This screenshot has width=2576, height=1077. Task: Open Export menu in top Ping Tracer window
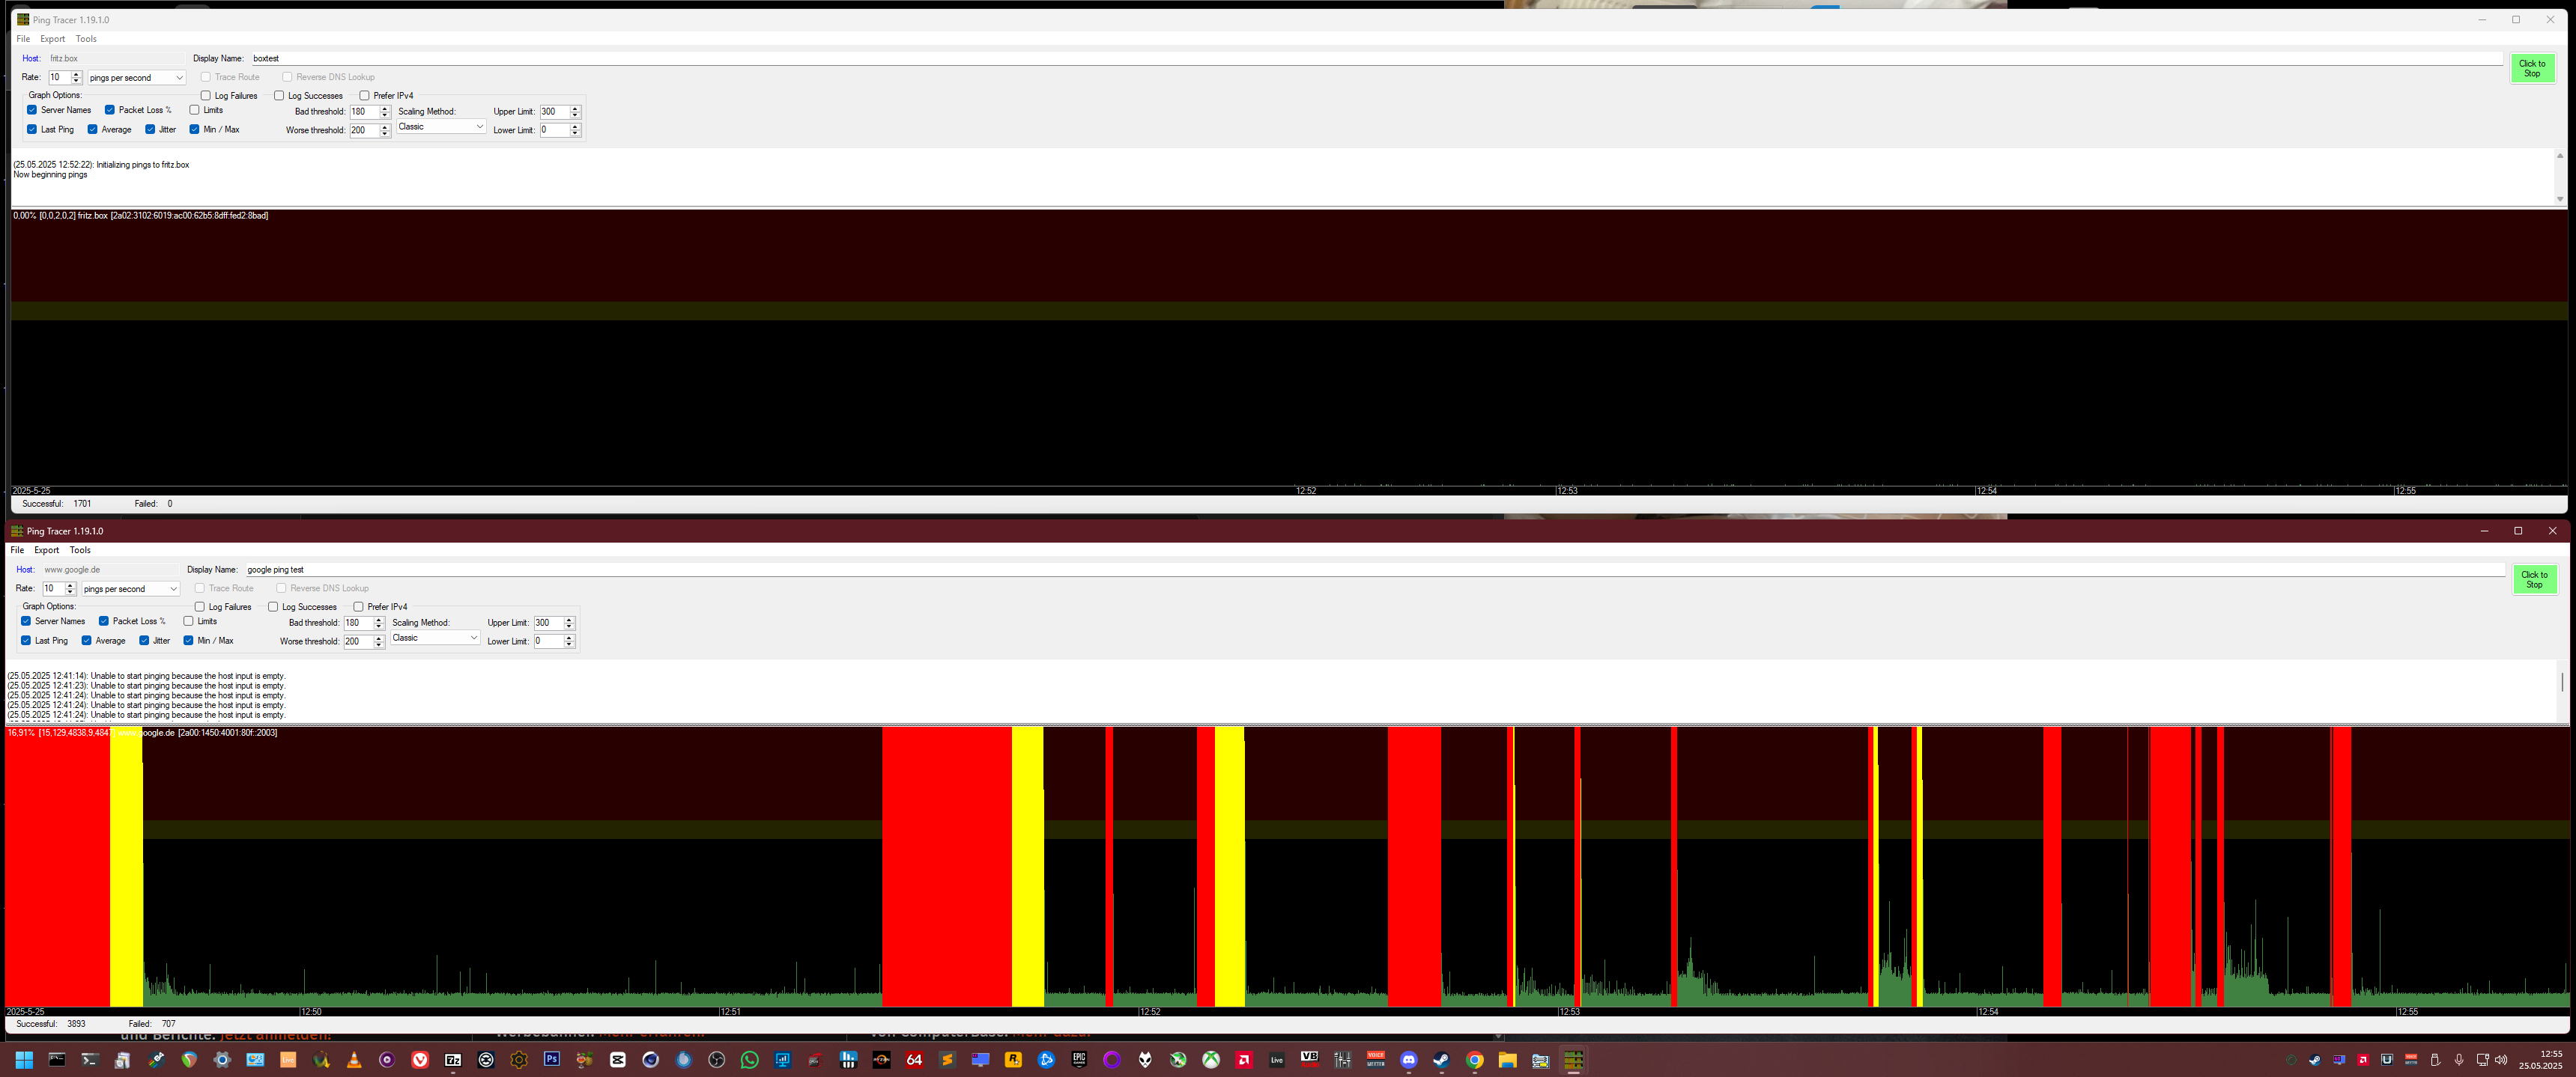pos(52,39)
